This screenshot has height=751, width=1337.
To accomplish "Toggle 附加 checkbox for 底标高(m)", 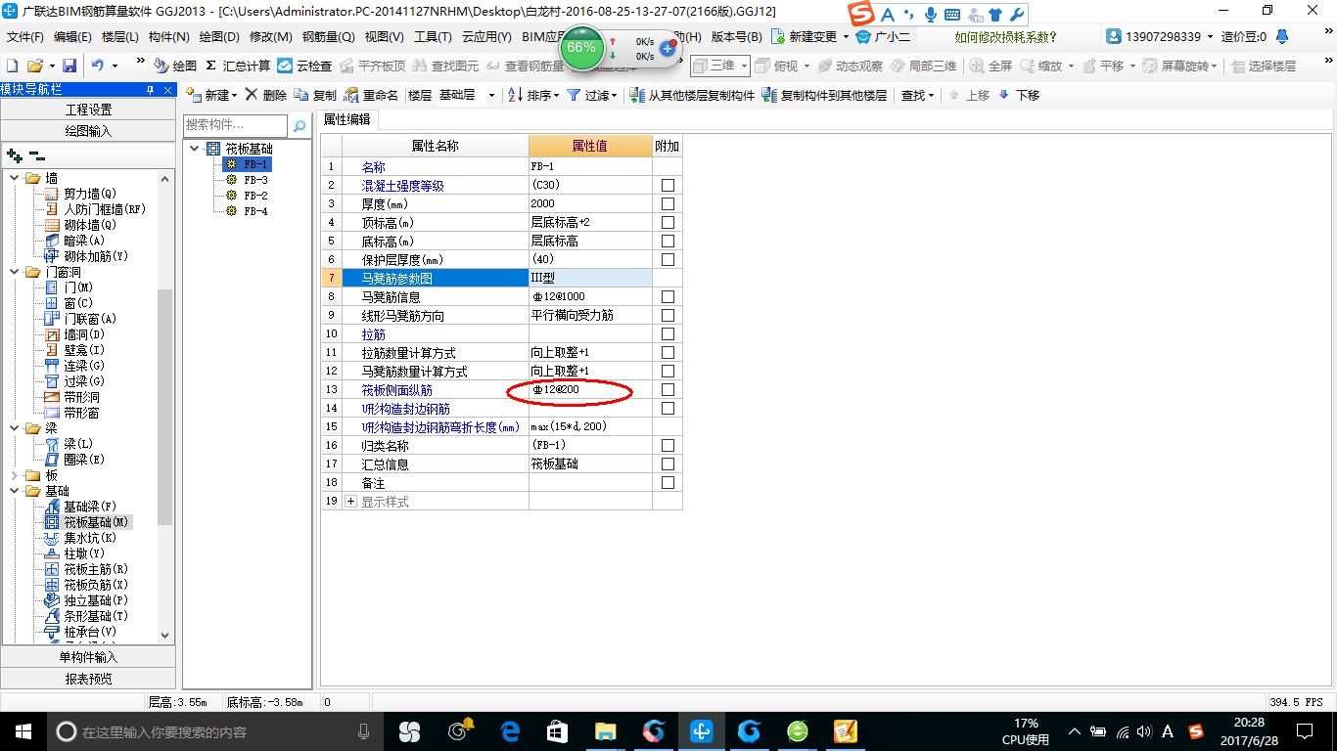I will (x=668, y=241).
